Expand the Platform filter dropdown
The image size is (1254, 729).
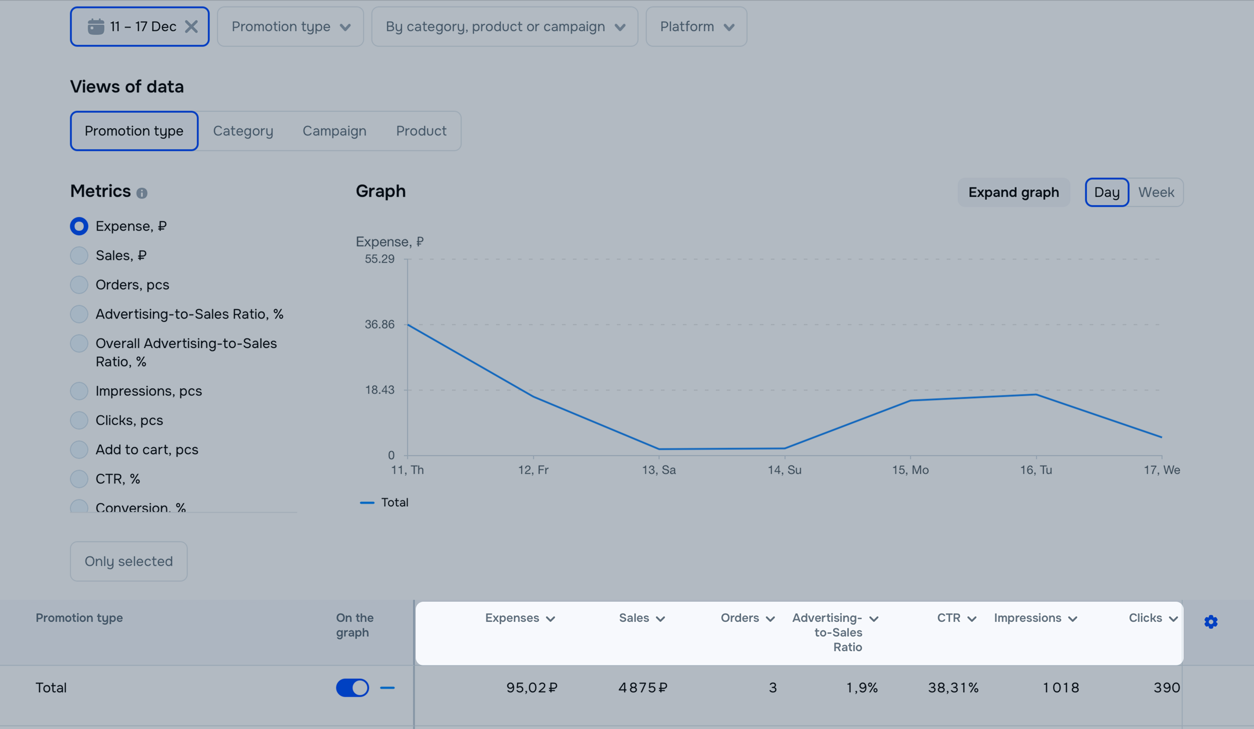(x=696, y=27)
